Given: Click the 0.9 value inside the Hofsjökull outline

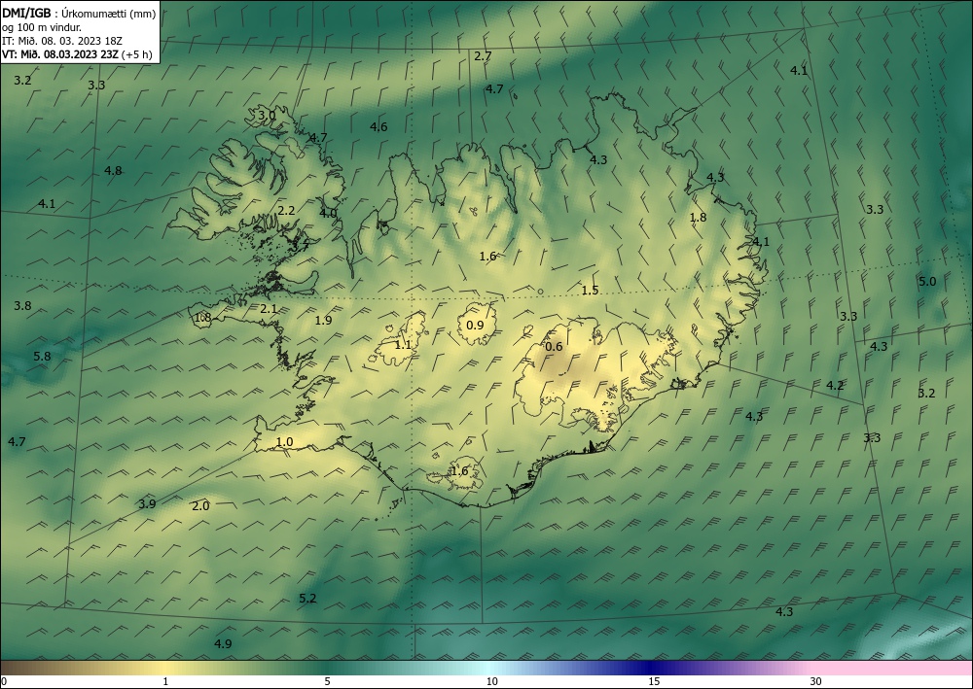Looking at the screenshot, I should pyautogui.click(x=475, y=325).
